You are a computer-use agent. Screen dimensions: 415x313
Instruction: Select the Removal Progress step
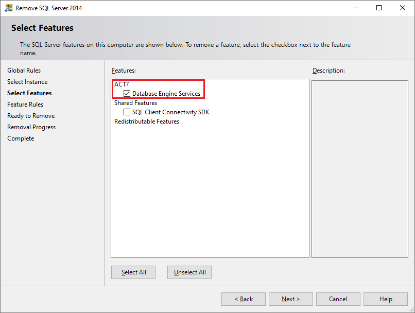(31, 127)
